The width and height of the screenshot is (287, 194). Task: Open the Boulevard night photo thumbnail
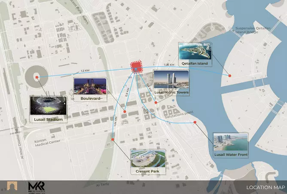90,86
